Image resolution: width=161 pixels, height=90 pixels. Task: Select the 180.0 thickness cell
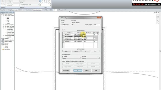click(89, 38)
